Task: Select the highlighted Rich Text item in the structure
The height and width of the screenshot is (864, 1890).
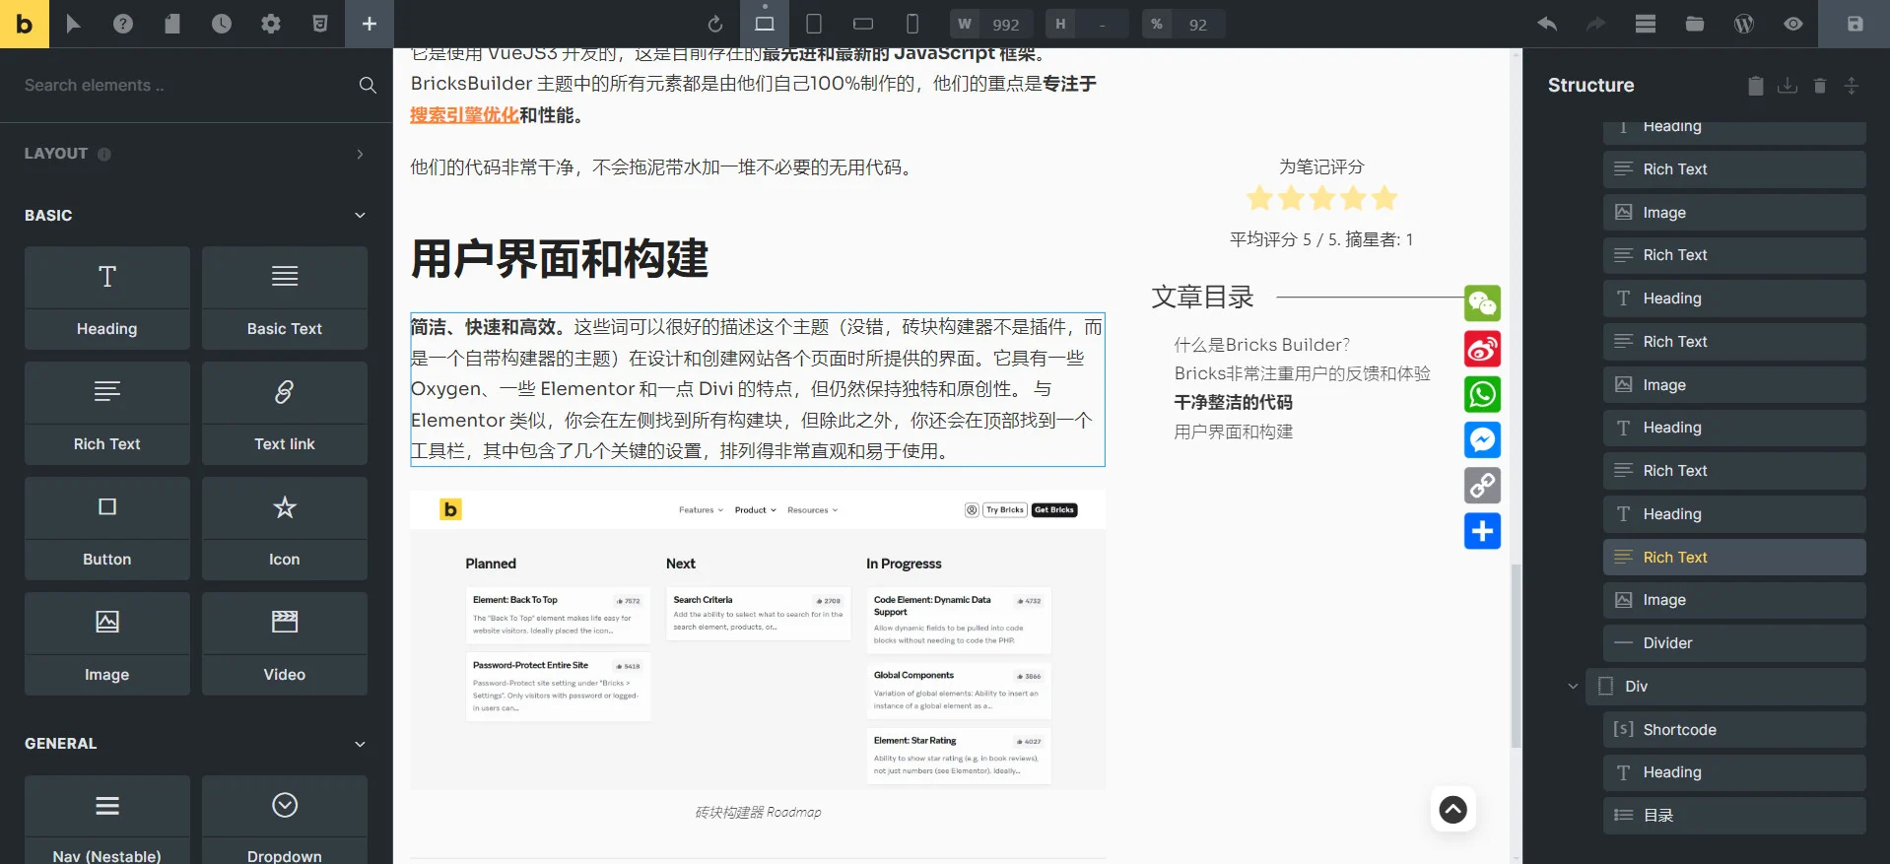Action: tap(1734, 557)
